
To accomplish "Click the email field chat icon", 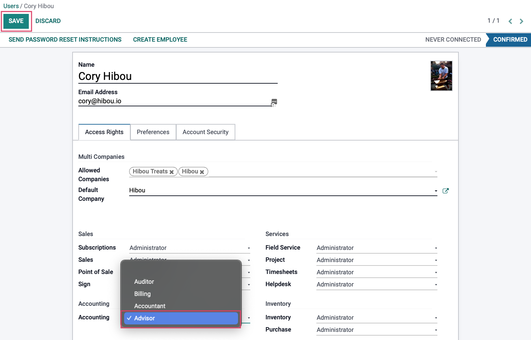I will pyautogui.click(x=274, y=102).
